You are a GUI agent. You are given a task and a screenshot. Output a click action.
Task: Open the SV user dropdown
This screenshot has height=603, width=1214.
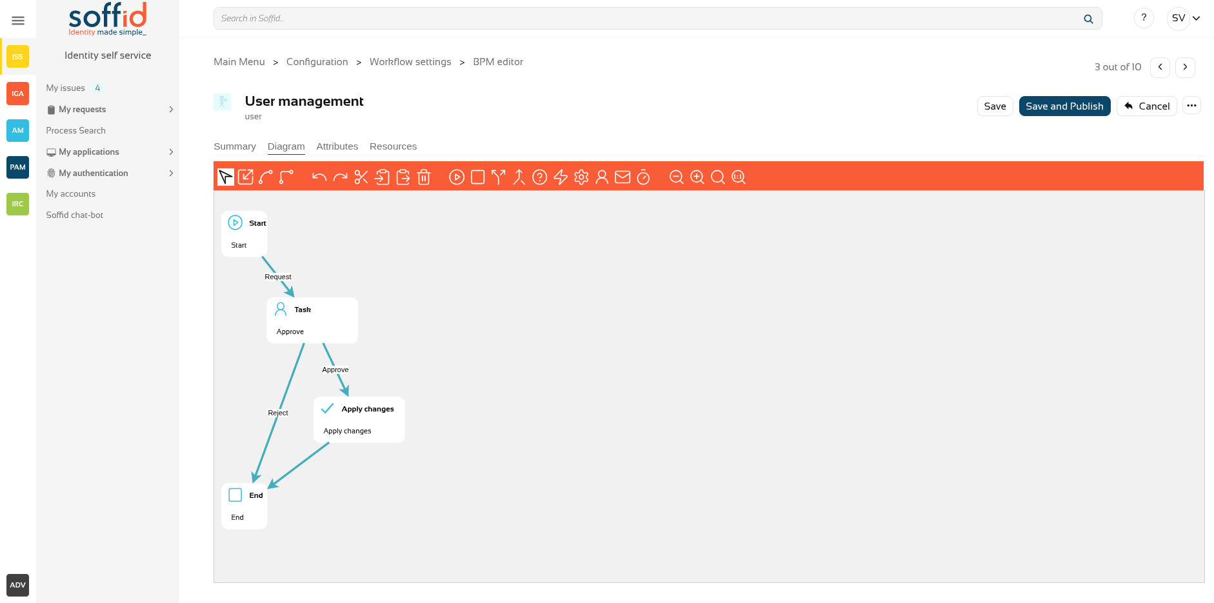pyautogui.click(x=1186, y=18)
